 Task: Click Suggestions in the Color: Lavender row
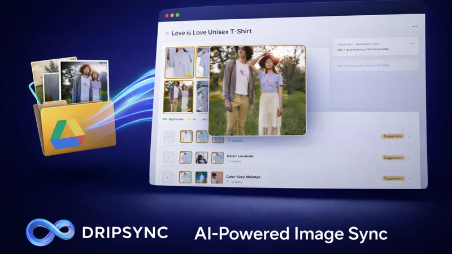(x=393, y=158)
